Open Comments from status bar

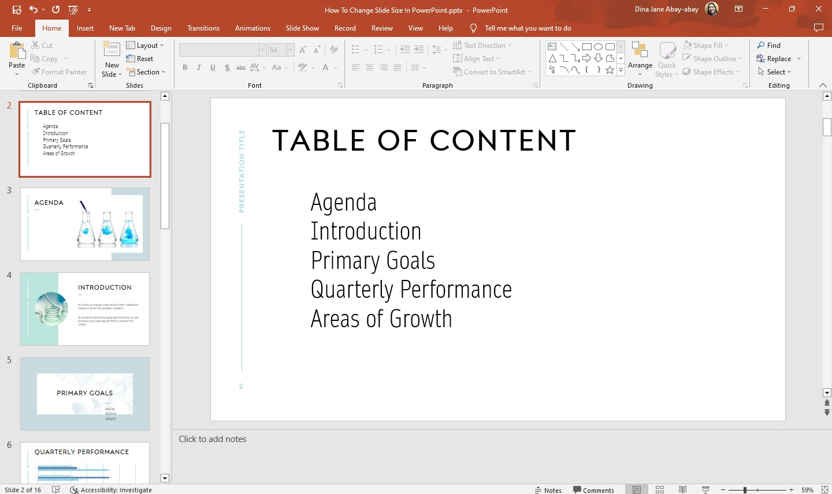pyautogui.click(x=593, y=490)
